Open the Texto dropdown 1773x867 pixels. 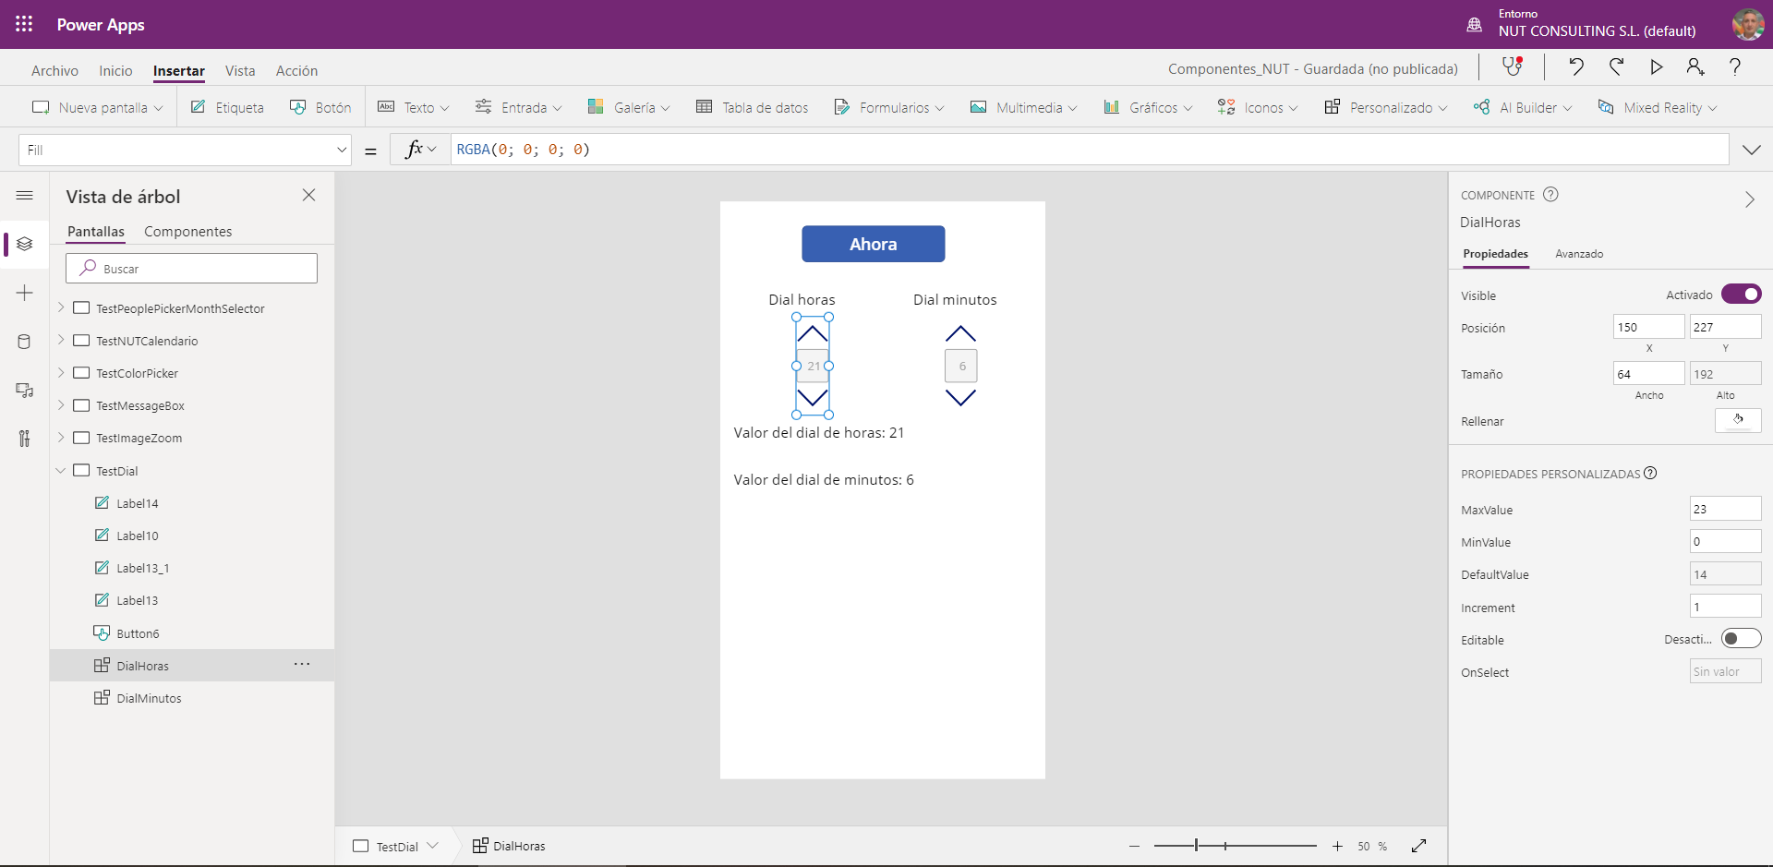pos(414,107)
